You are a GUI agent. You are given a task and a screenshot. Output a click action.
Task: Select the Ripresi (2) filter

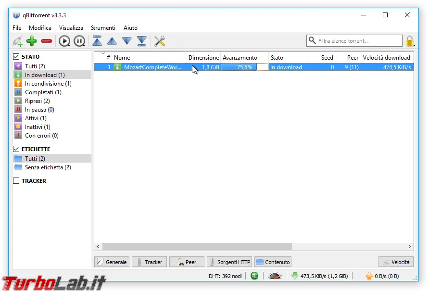tap(52, 101)
